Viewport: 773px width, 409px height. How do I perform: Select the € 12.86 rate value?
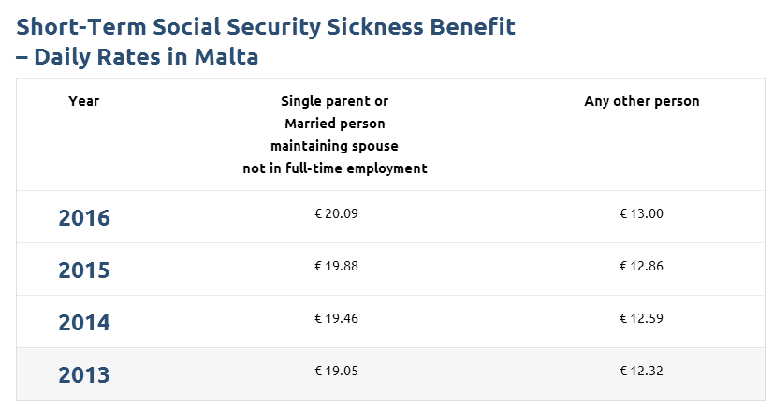641,266
